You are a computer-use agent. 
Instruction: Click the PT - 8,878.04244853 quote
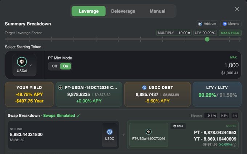[x=215, y=133]
